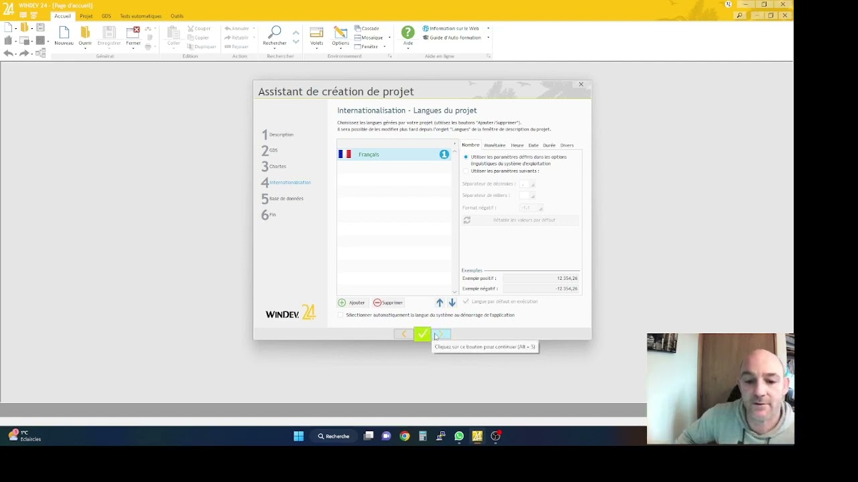Open the Options icon in Environnement
The width and height of the screenshot is (858, 482).
tap(341, 33)
